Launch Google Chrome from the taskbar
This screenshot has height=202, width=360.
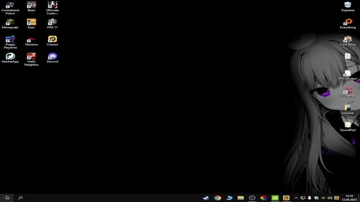(x=218, y=198)
